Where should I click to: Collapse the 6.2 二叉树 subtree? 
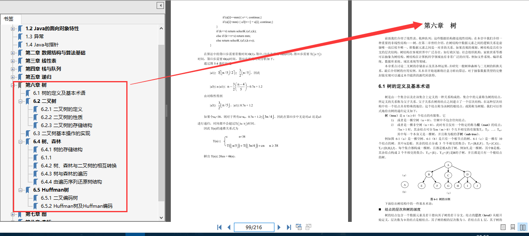pos(21,101)
